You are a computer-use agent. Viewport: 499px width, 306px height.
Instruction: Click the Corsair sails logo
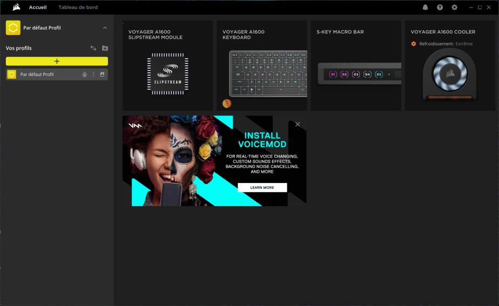click(x=16, y=7)
